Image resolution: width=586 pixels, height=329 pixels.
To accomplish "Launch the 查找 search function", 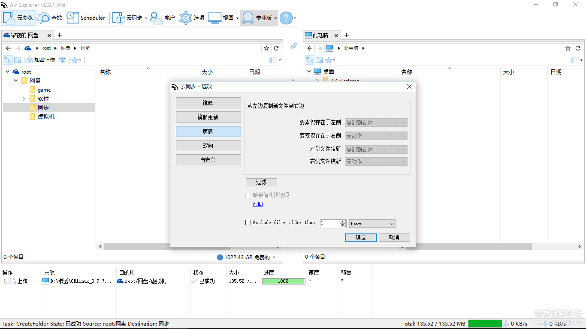I will (x=50, y=18).
